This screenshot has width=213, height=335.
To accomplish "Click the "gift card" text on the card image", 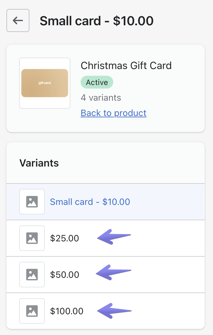I will [45, 83].
